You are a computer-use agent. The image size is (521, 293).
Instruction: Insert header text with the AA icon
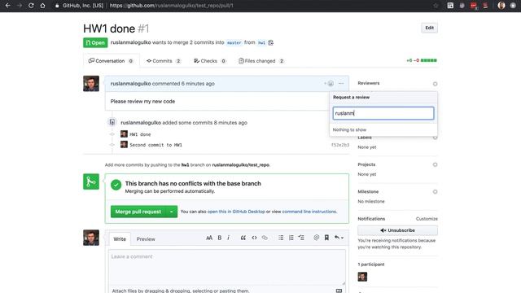point(209,238)
